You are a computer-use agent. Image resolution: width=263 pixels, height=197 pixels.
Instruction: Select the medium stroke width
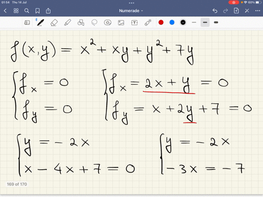click(x=205, y=22)
